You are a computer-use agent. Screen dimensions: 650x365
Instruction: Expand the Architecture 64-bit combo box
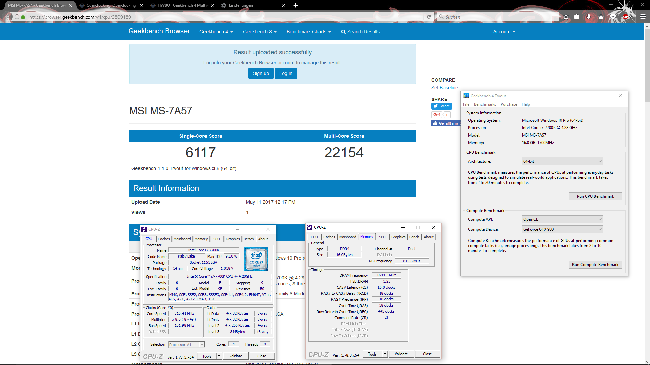click(562, 161)
